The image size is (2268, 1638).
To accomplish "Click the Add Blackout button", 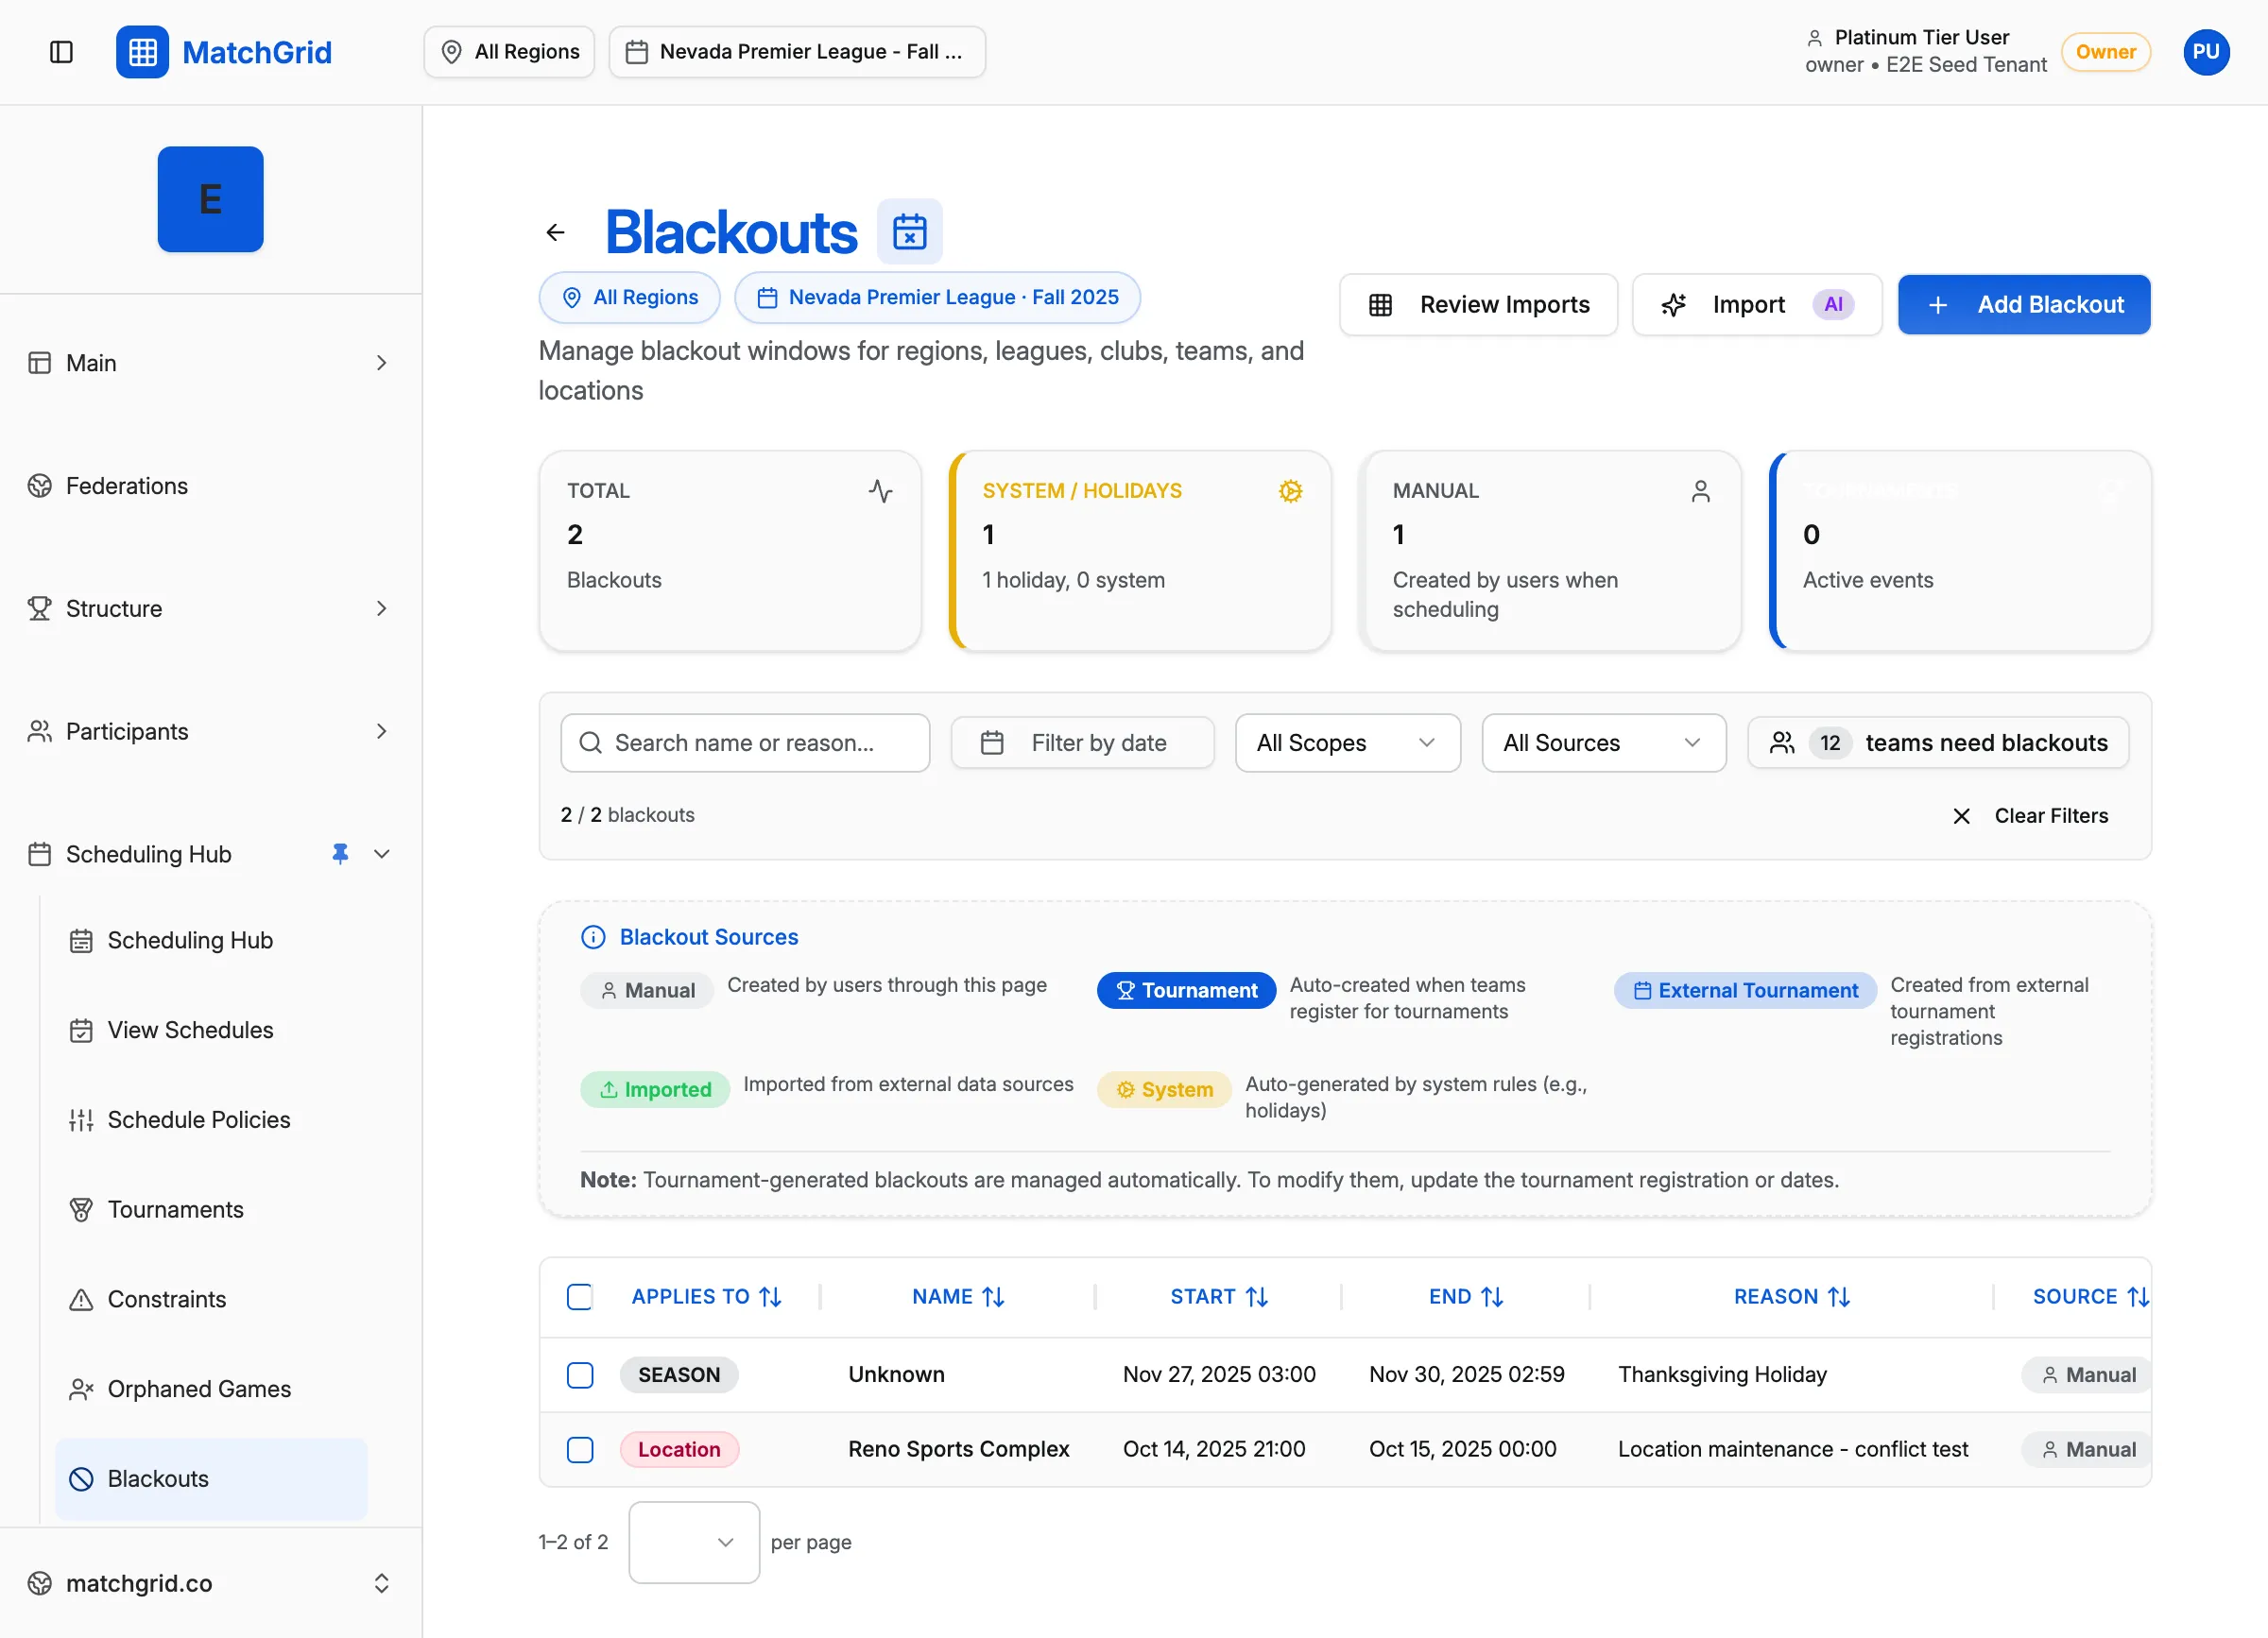I will tap(2024, 304).
